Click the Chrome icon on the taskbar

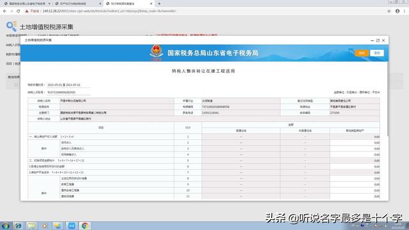point(84,226)
